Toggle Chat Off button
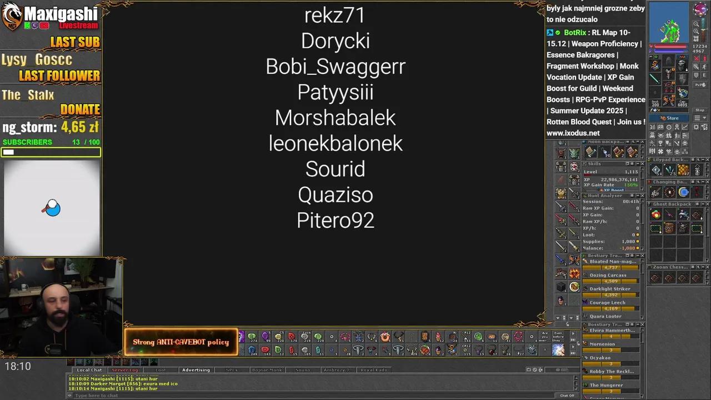Image resolution: width=711 pixels, height=400 pixels. 567,396
